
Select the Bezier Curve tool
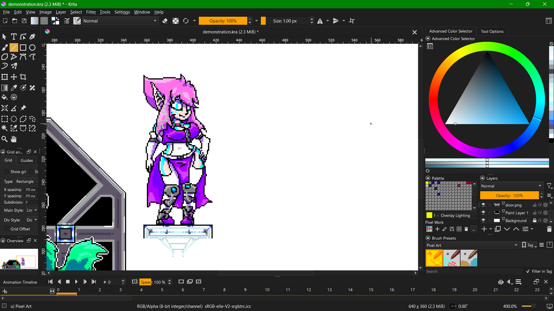coord(23,57)
